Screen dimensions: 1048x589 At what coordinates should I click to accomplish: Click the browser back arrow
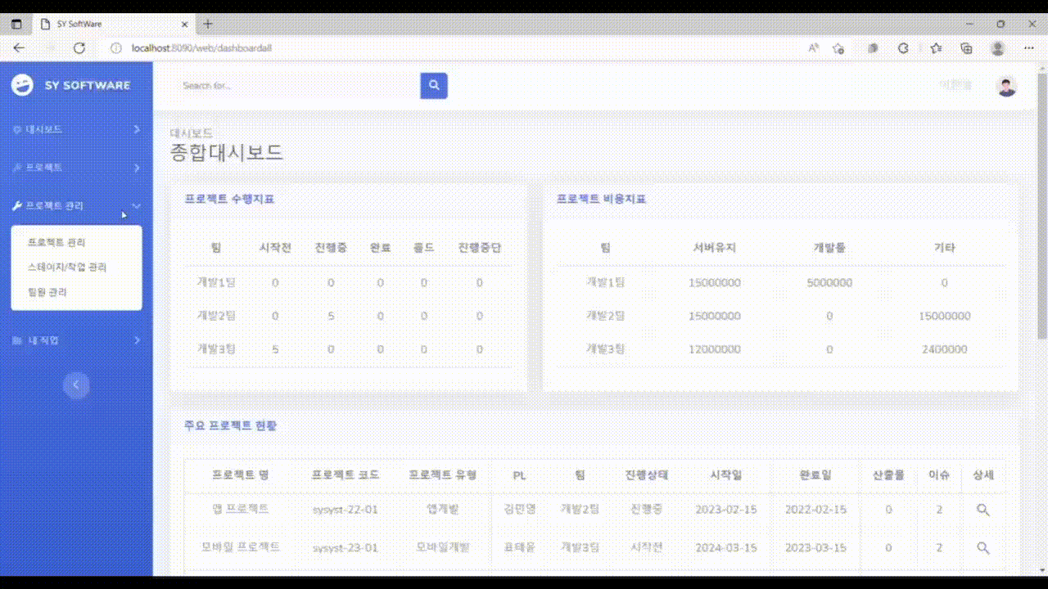pyautogui.click(x=19, y=48)
